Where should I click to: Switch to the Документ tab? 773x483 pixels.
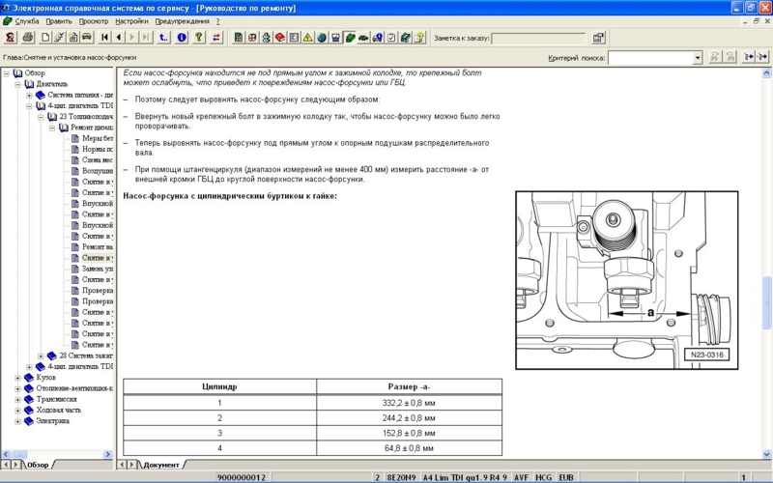click(x=160, y=465)
